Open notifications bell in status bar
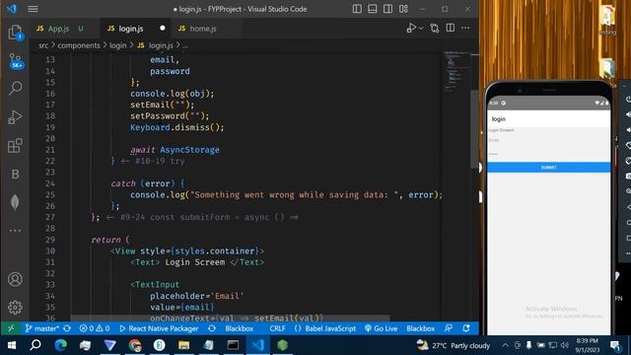Image resolution: width=631 pixels, height=355 pixels. point(466,328)
